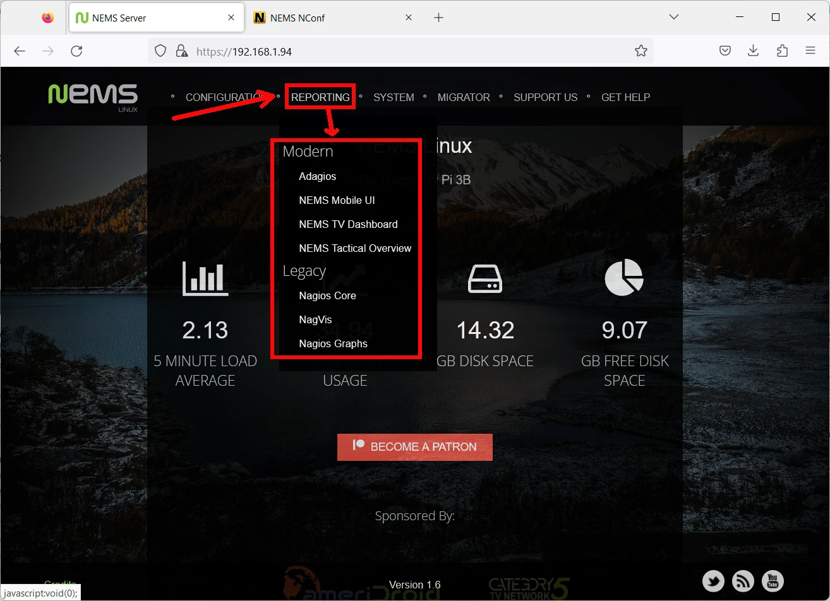Open the NEMS Linux logo home link

click(x=93, y=97)
